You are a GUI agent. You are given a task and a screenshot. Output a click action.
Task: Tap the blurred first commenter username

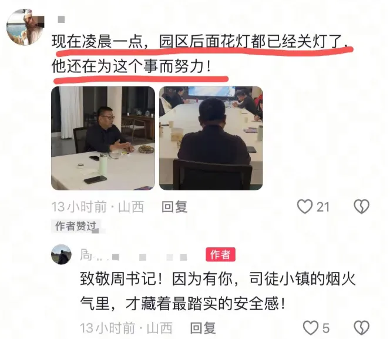(x=62, y=19)
